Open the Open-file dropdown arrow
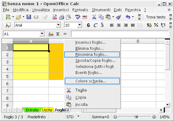The width and height of the screenshot is (174, 121). click(23, 17)
